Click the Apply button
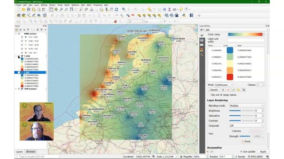The height and width of the screenshot is (159, 284). click(x=263, y=151)
